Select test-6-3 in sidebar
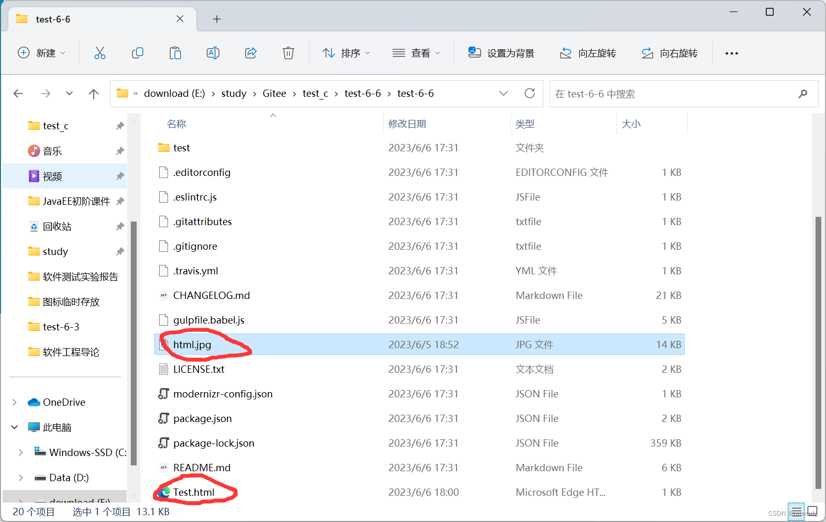Image resolution: width=826 pixels, height=522 pixels. (x=65, y=327)
